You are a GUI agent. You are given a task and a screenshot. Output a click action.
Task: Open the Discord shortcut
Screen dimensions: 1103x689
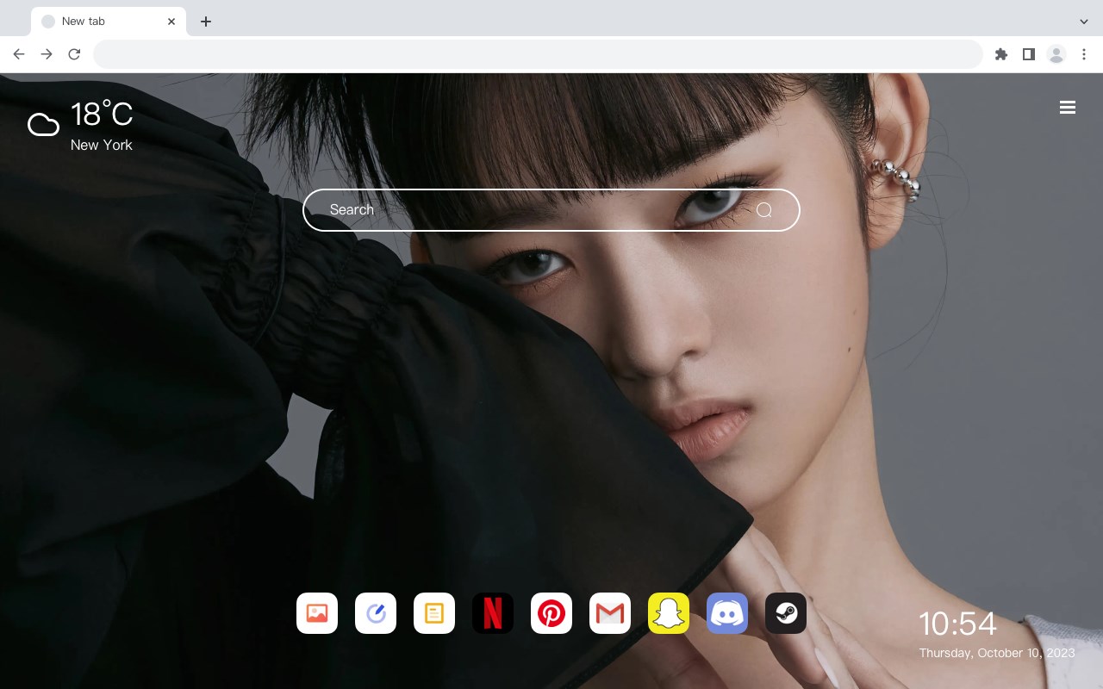[x=727, y=613]
